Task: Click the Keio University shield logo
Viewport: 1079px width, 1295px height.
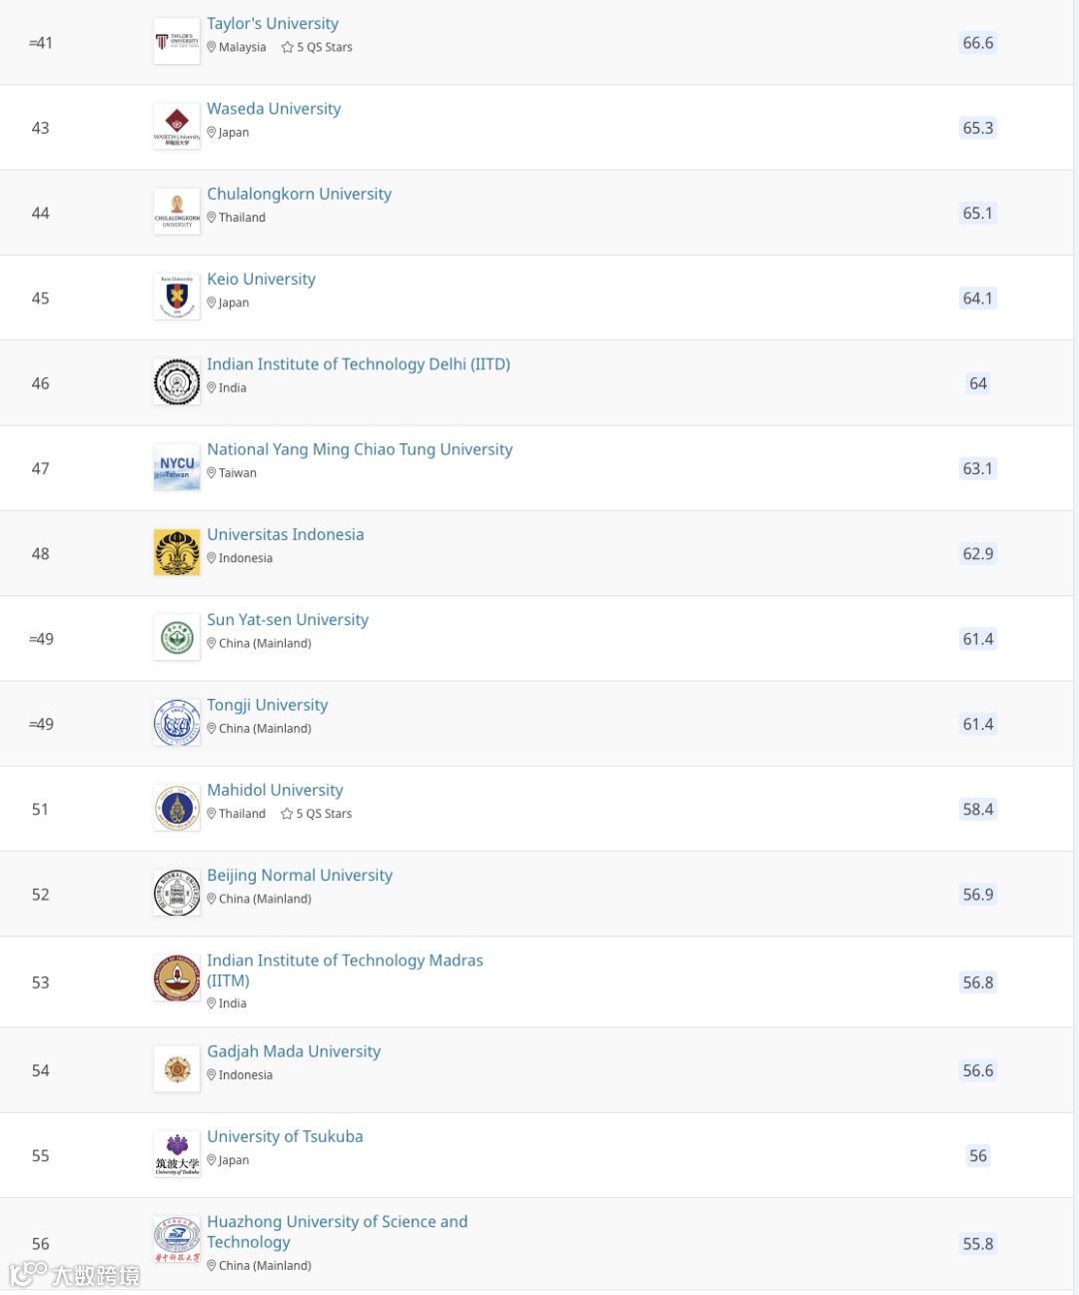Action: [x=177, y=298]
